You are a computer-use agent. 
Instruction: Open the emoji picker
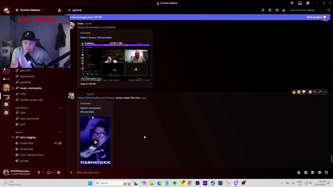[x=319, y=172]
